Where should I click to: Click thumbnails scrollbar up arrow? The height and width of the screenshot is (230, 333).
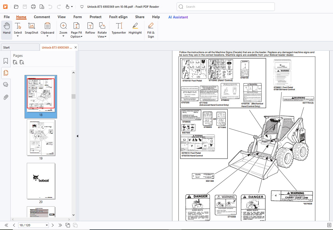[x=73, y=72]
